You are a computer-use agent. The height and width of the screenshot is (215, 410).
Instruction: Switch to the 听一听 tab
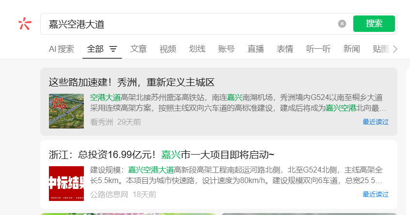318,49
